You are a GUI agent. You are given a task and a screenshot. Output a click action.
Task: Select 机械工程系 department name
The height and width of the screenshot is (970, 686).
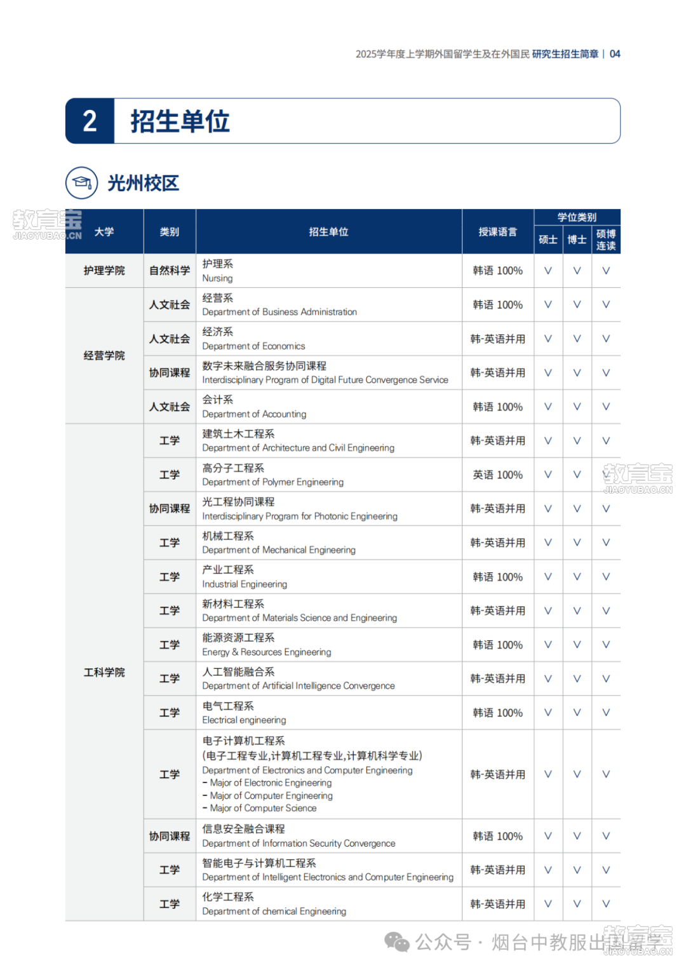[x=228, y=536]
